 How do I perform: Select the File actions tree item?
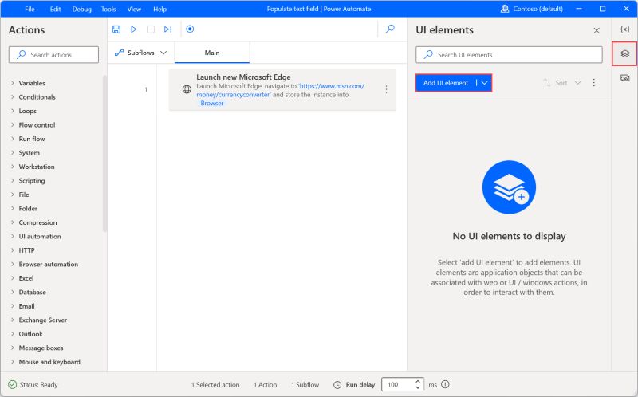(24, 195)
